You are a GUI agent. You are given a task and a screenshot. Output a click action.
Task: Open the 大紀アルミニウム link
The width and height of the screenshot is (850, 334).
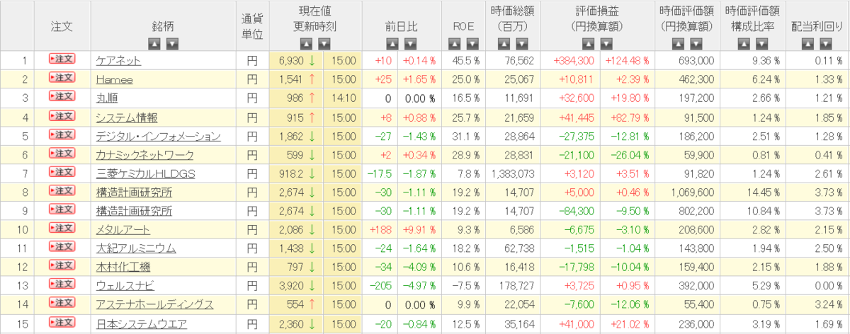[x=136, y=248]
